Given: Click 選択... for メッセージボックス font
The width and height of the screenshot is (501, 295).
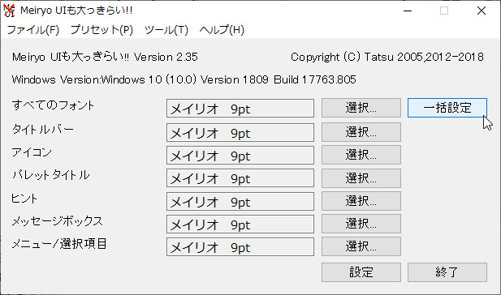Looking at the screenshot, I should [x=361, y=224].
